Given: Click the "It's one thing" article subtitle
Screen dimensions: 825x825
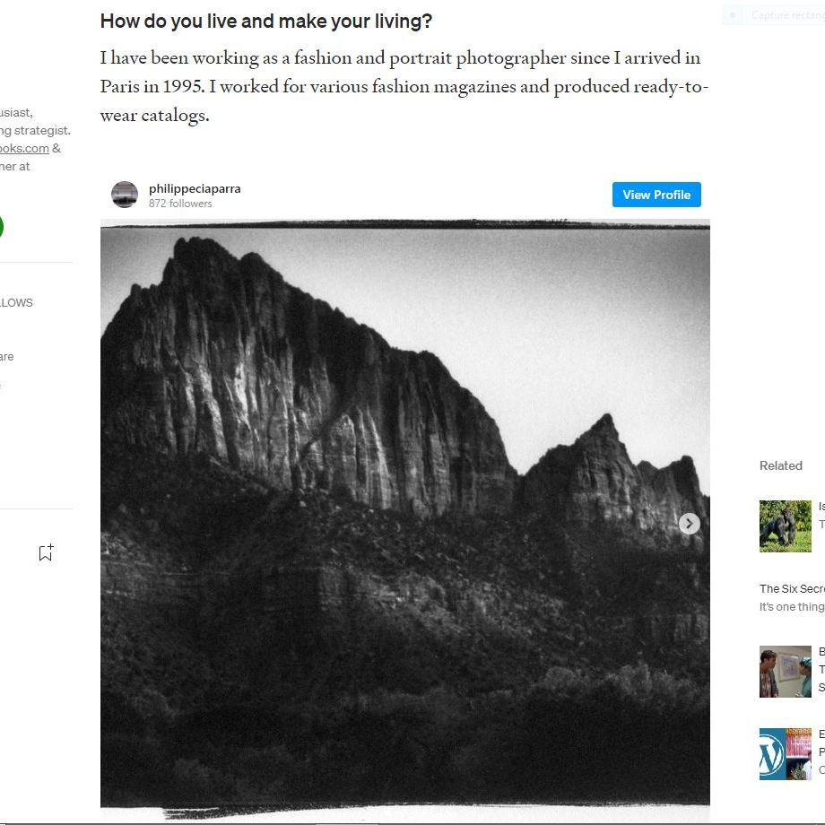Looking at the screenshot, I should [791, 607].
